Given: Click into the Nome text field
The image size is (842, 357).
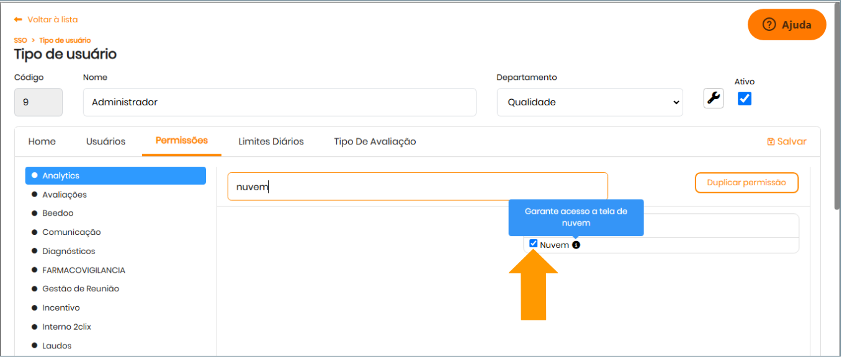Looking at the screenshot, I should coord(279,102).
